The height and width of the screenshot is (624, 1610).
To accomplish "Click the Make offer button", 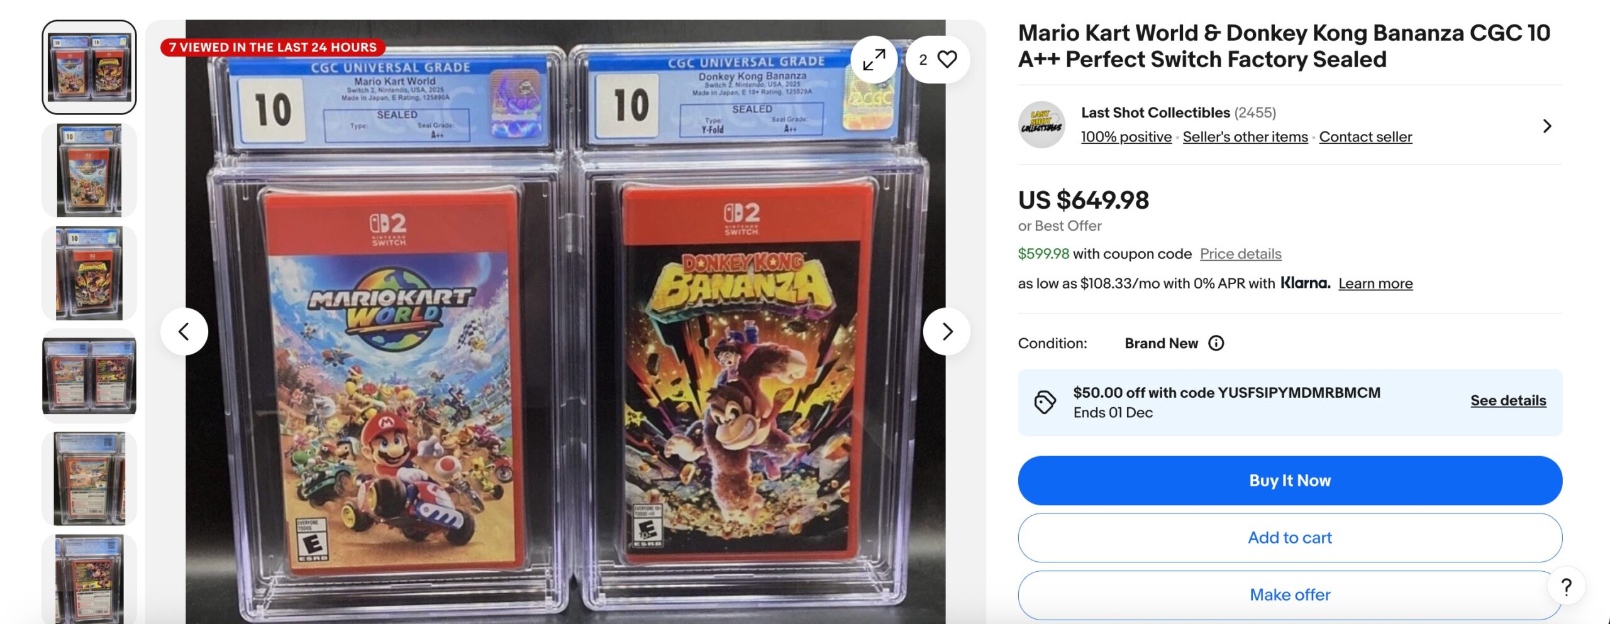I will point(1290,594).
